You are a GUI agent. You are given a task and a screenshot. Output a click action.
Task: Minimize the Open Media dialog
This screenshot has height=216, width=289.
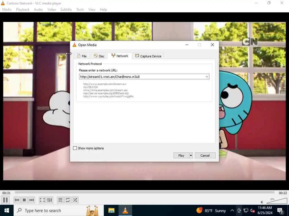[x=187, y=45]
